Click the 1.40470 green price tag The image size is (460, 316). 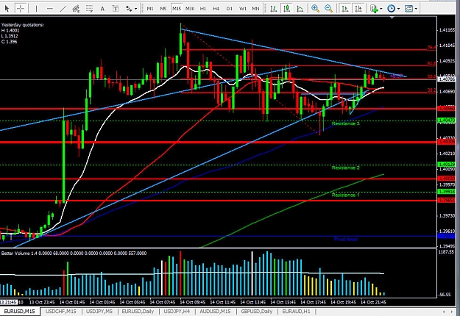point(446,121)
